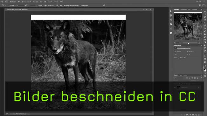This screenshot has width=207, height=116.
Task: Switch to the Kanäle tab
Action: [185, 75]
